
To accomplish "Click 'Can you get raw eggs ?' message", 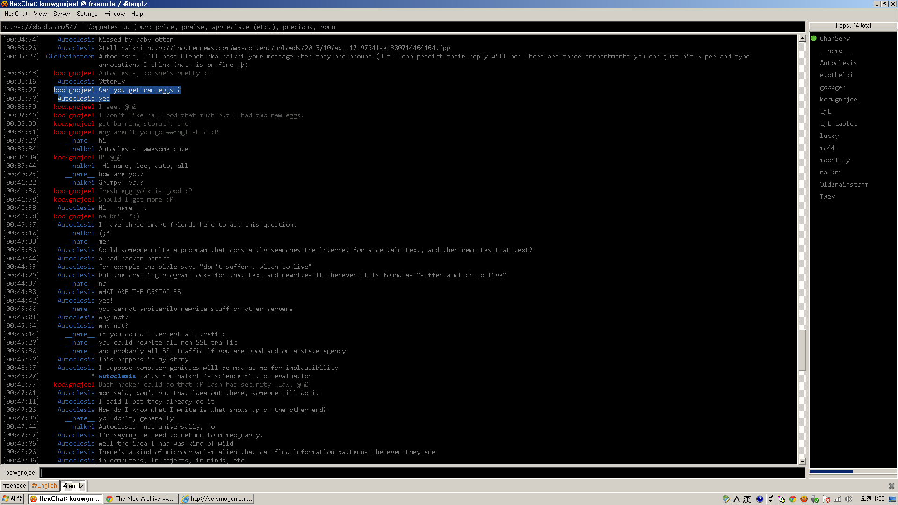I will pyautogui.click(x=139, y=90).
